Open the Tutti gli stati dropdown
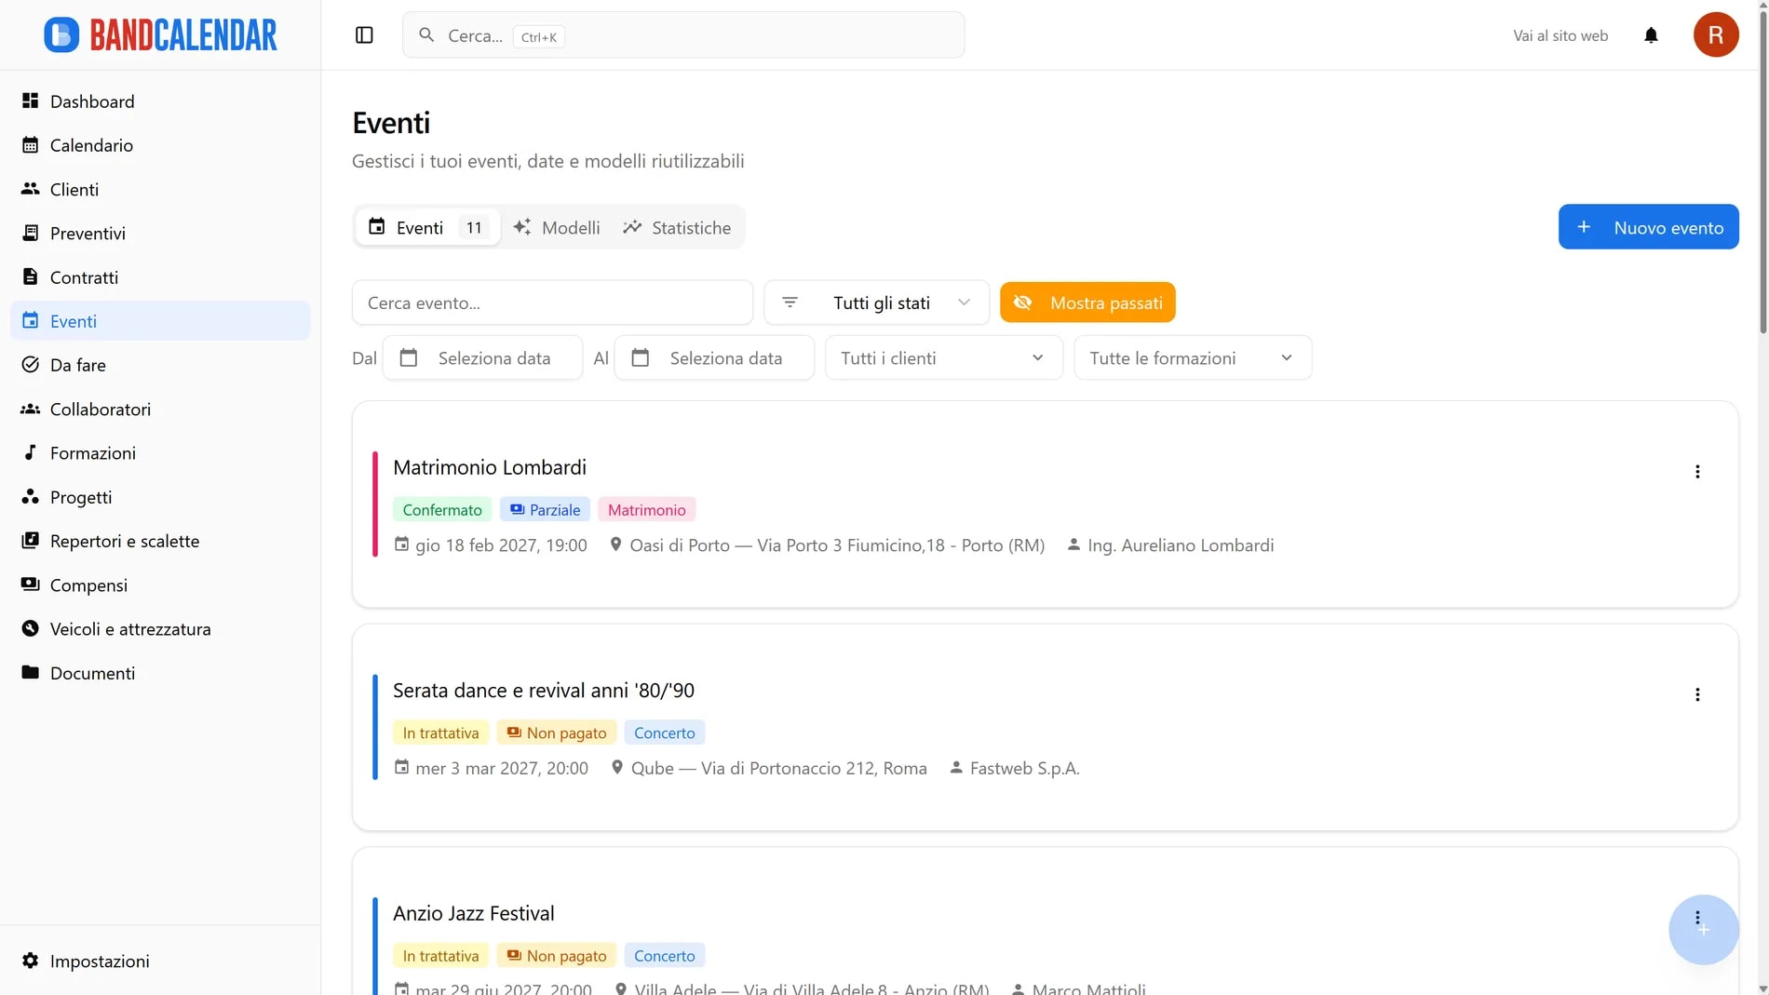1769x995 pixels. point(876,303)
